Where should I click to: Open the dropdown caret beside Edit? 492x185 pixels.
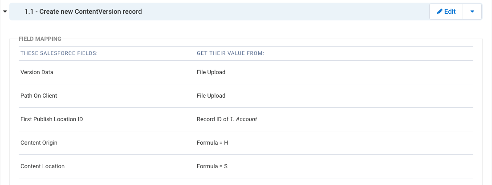pos(472,12)
